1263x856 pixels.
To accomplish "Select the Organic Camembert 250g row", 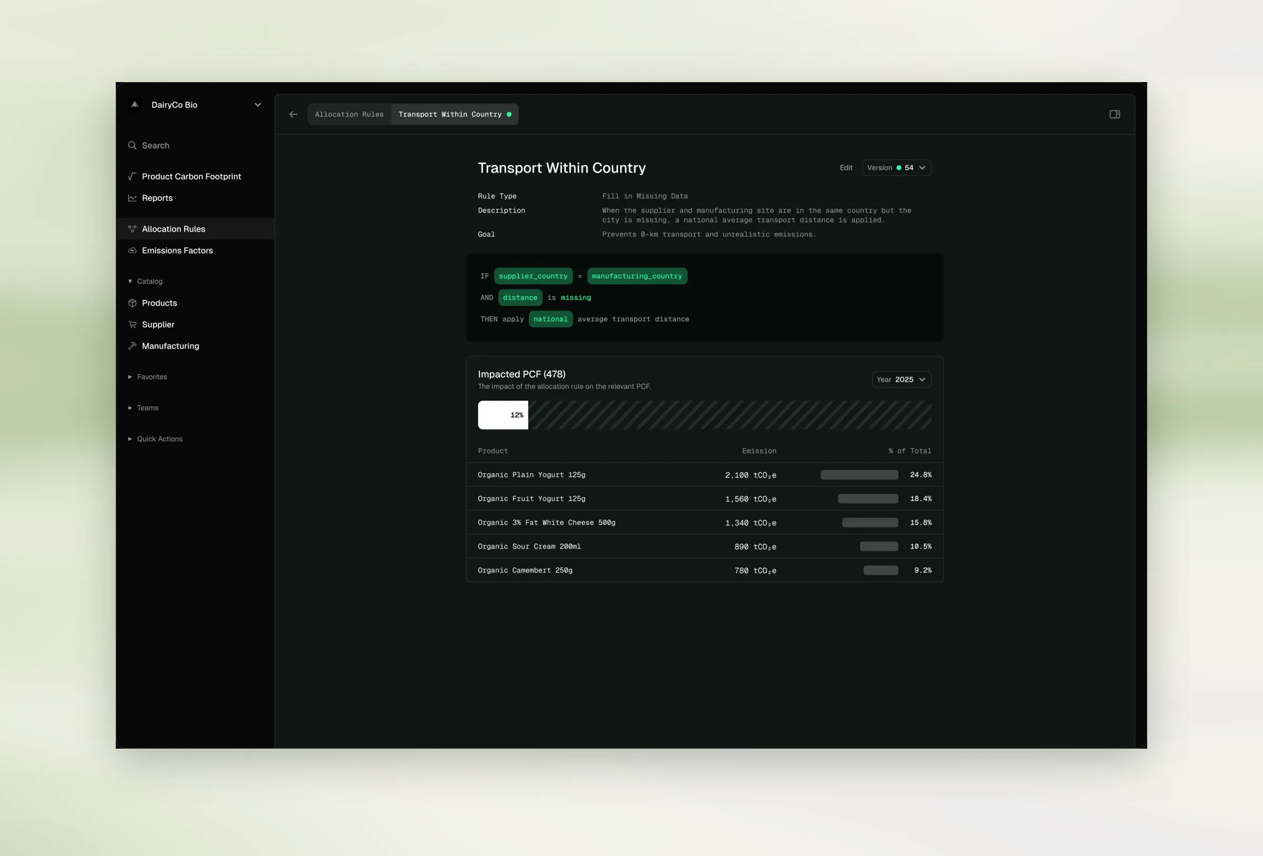I will [705, 570].
